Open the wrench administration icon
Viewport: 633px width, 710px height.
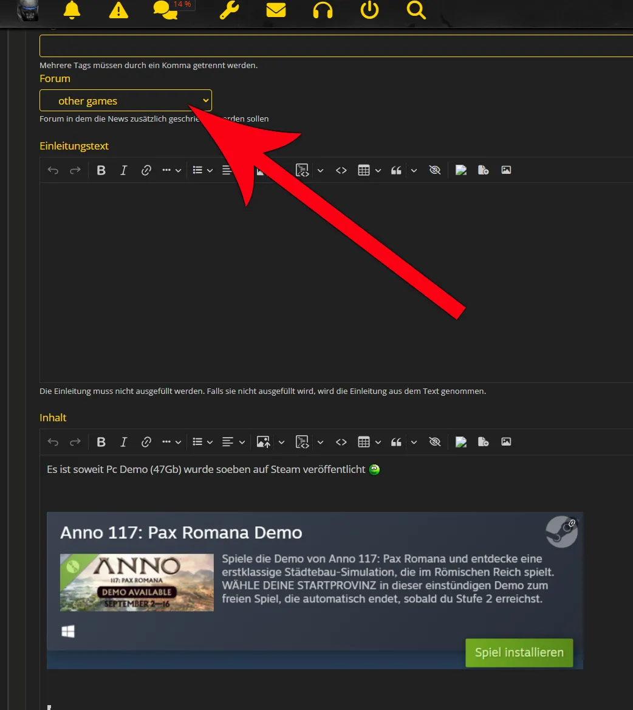click(229, 10)
